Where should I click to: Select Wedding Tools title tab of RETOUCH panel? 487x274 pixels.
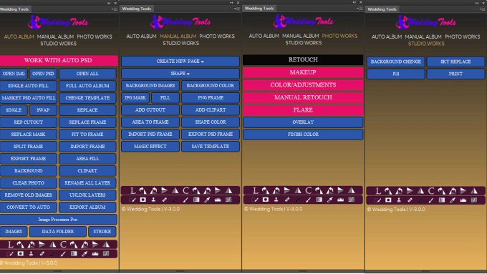259,9
